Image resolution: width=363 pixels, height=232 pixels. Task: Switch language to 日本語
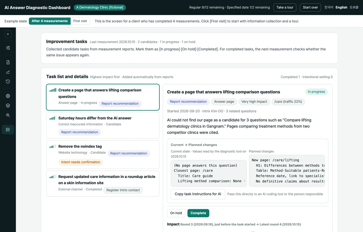click(x=354, y=8)
